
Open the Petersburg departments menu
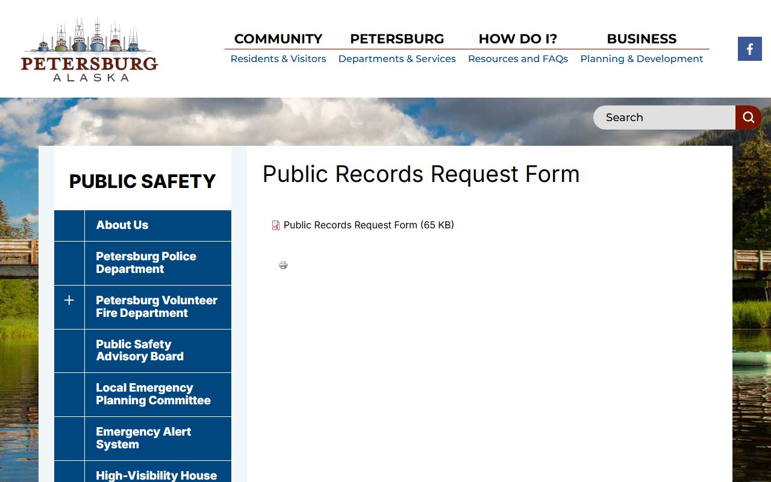(397, 48)
